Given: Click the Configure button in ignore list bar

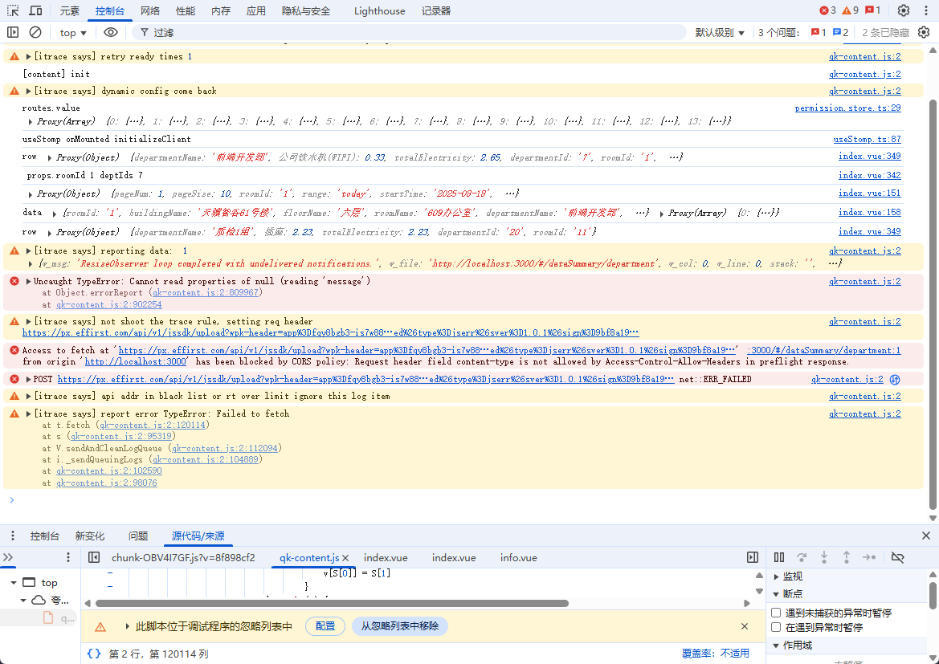Looking at the screenshot, I should (325, 626).
